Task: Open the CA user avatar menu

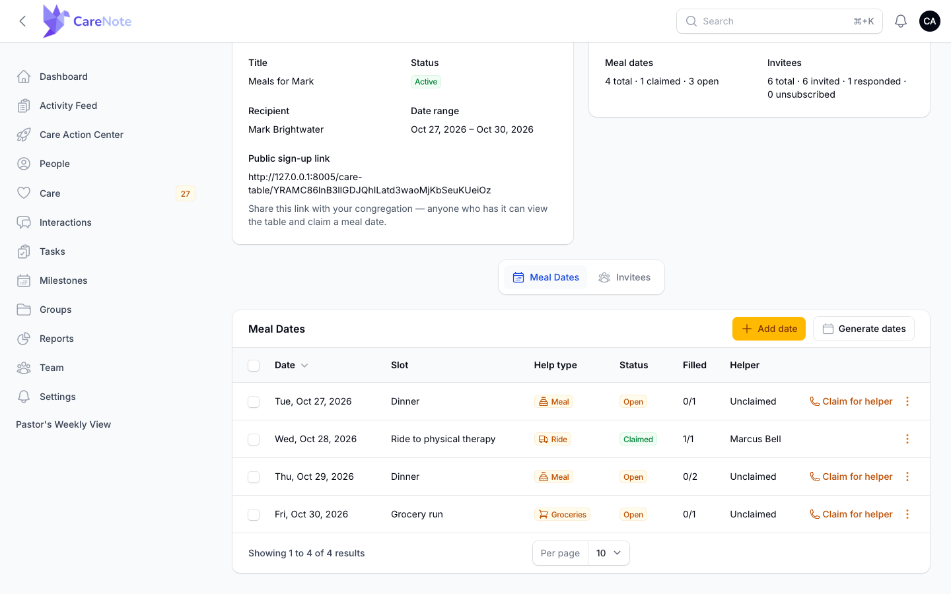Action: point(930,21)
